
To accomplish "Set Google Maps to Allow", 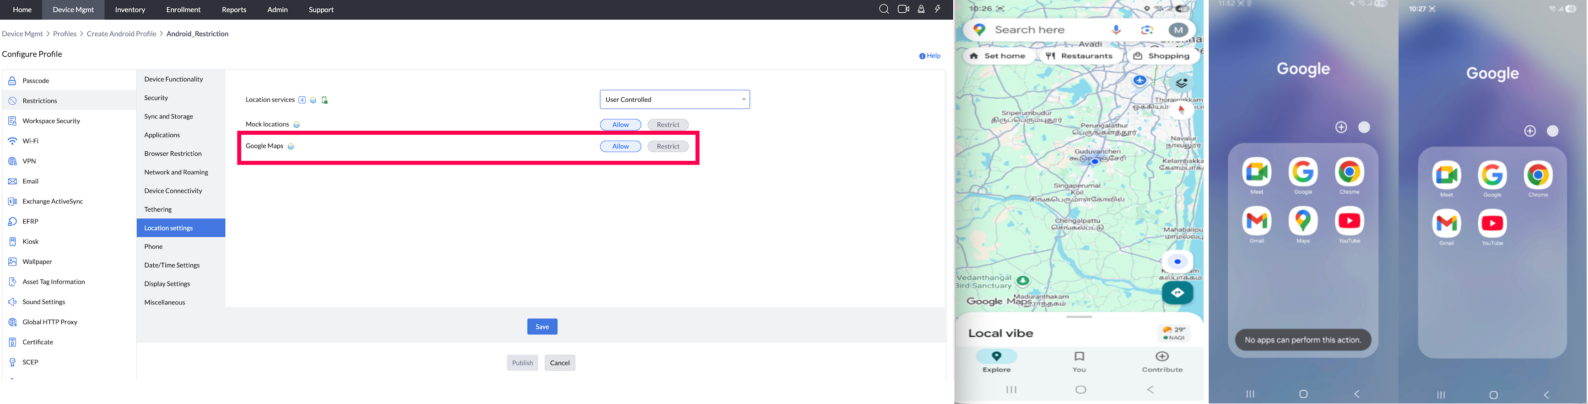I will 620,147.
